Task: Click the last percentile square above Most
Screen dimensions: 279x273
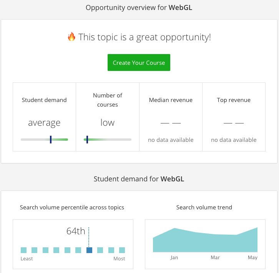Action: click(122, 250)
